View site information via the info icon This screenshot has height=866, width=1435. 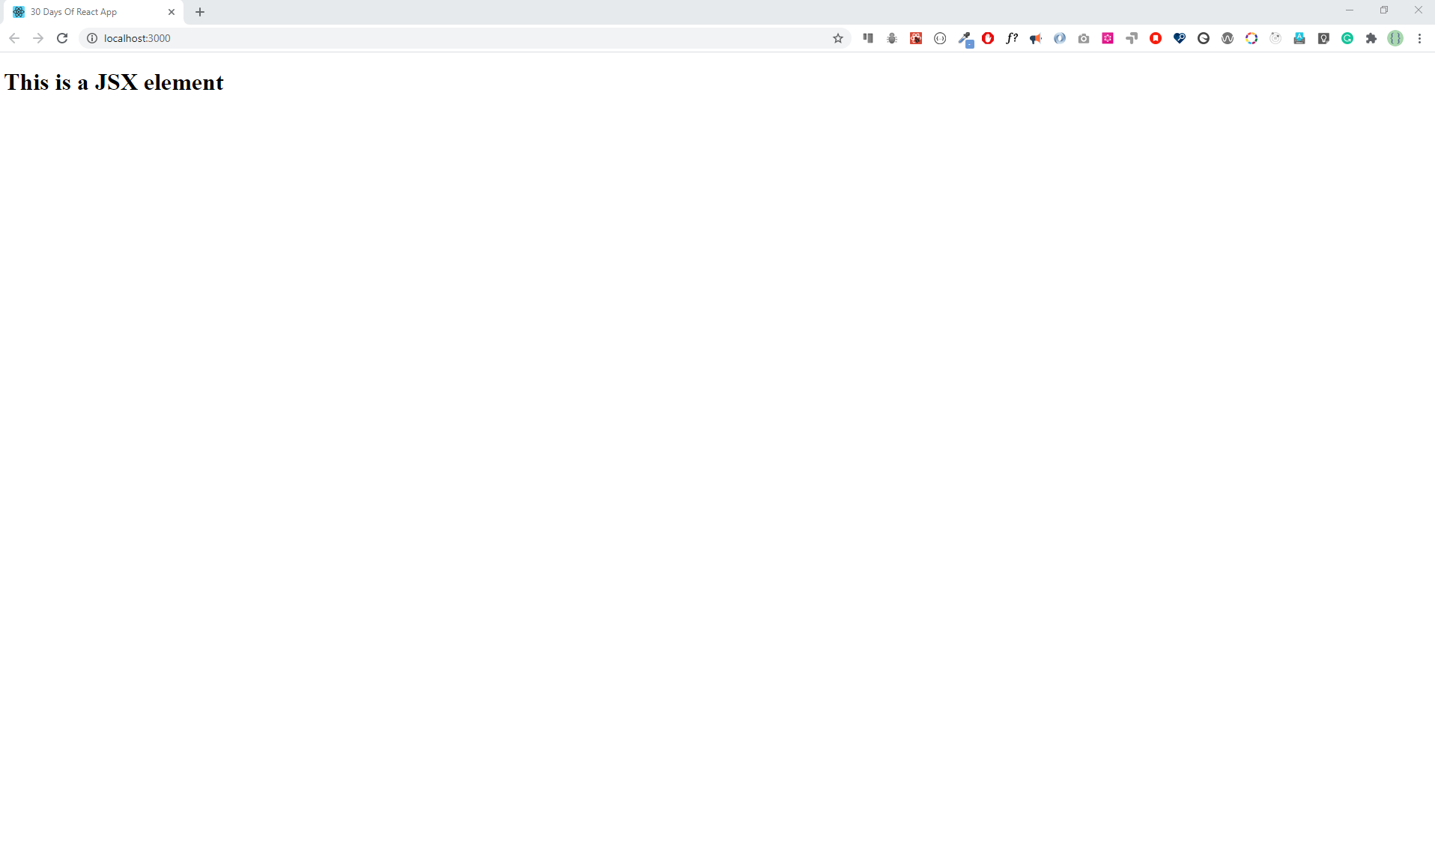click(x=91, y=38)
